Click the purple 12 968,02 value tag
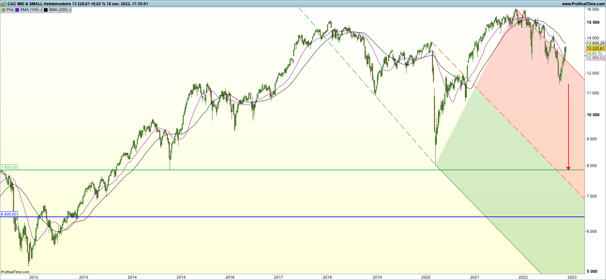Screen dimensions: 606x280 (x=596, y=58)
